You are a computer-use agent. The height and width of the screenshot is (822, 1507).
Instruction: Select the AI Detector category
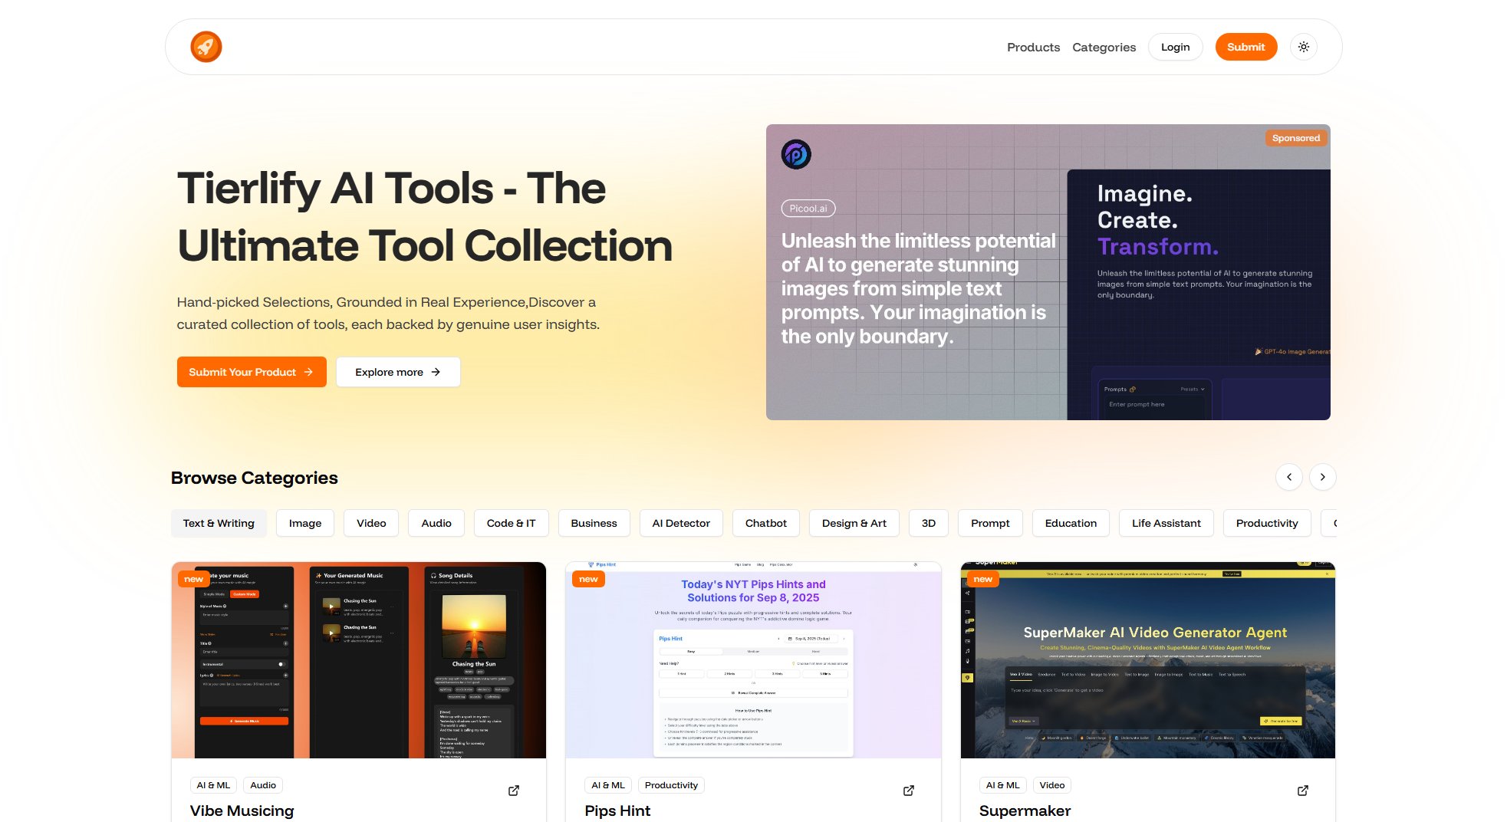pyautogui.click(x=681, y=523)
